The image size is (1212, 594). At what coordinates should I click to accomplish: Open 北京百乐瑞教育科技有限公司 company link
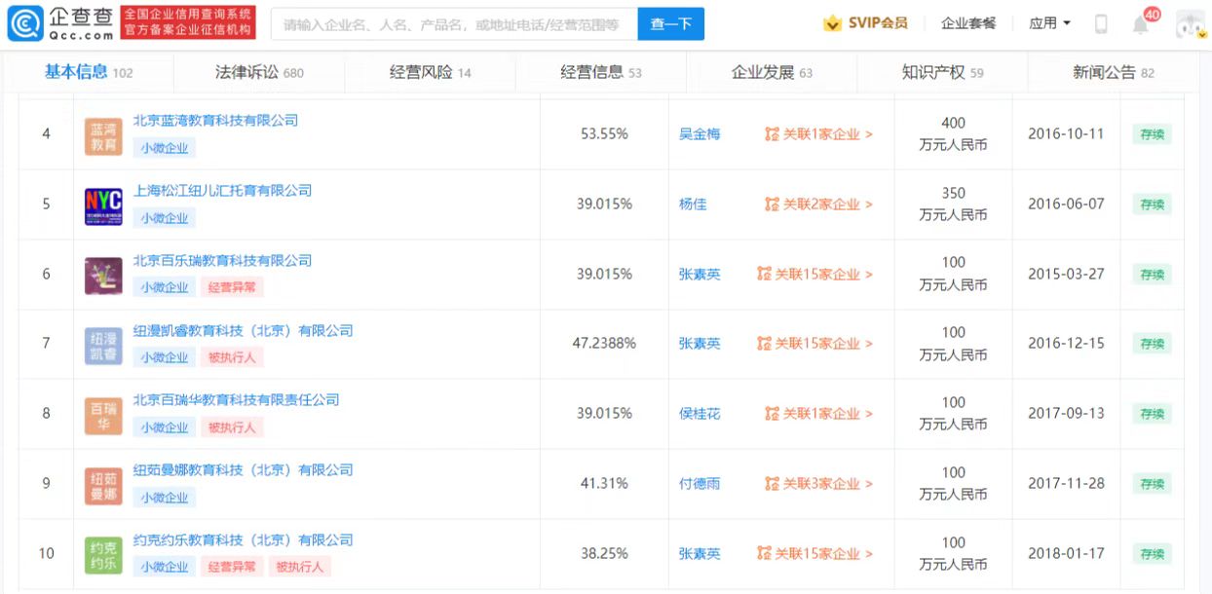[222, 261]
